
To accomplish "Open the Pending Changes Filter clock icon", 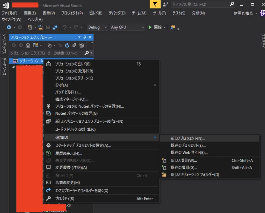I will pyautogui.click(x=50, y=45).
